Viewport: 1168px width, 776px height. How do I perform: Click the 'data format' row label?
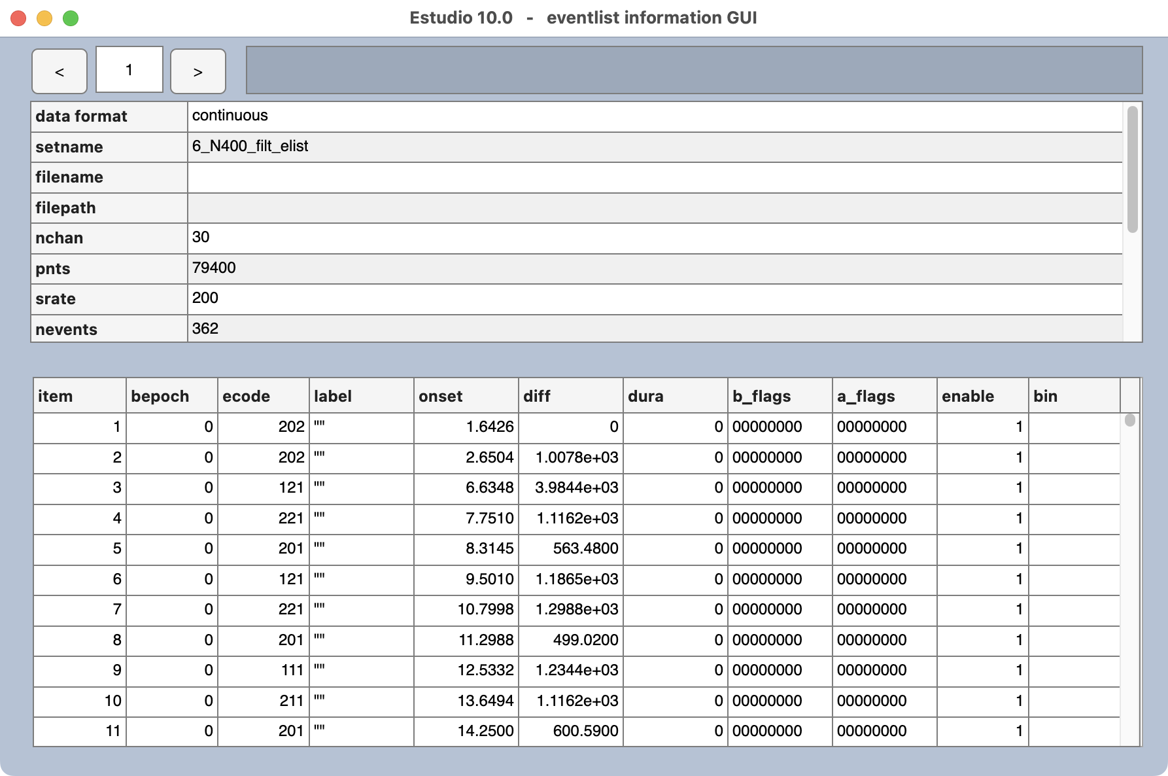pyautogui.click(x=109, y=116)
